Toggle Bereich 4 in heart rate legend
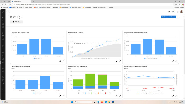Screen dimensions: 185x104 coord(101,93)
